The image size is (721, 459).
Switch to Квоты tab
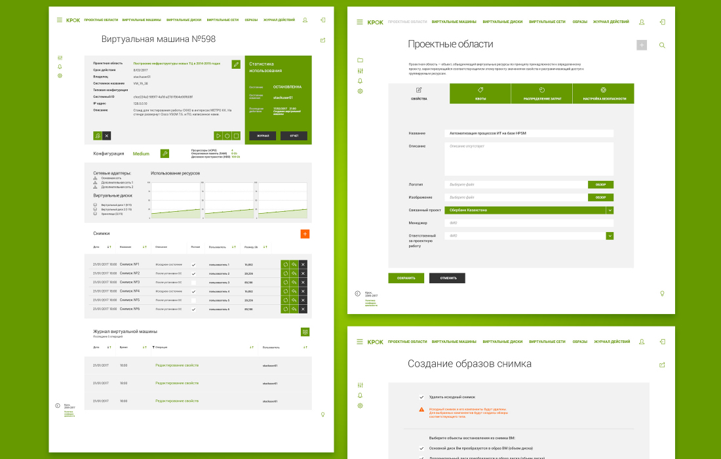coord(480,93)
